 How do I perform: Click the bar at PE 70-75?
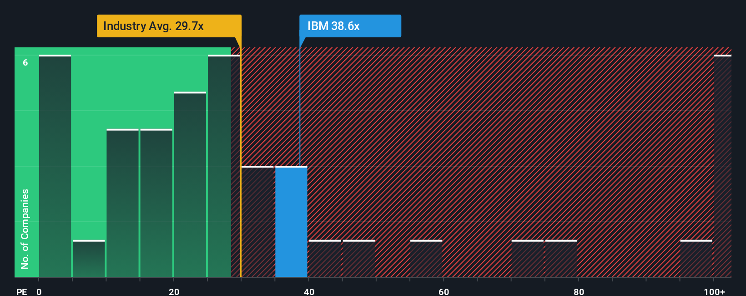(528, 259)
